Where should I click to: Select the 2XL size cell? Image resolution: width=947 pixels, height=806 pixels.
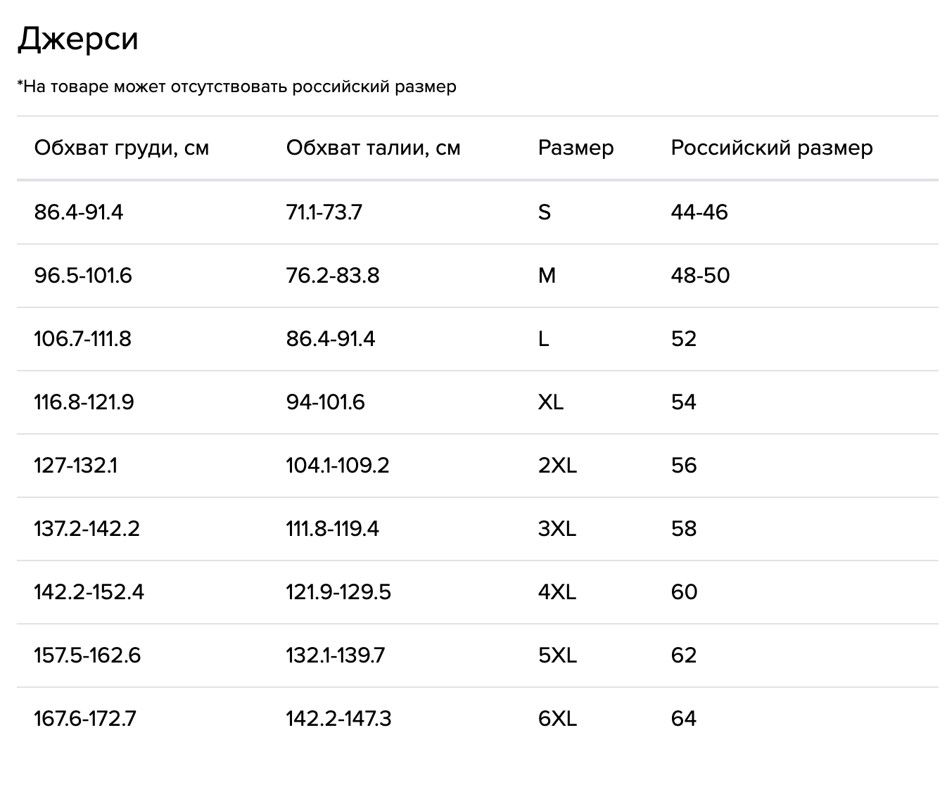click(557, 465)
